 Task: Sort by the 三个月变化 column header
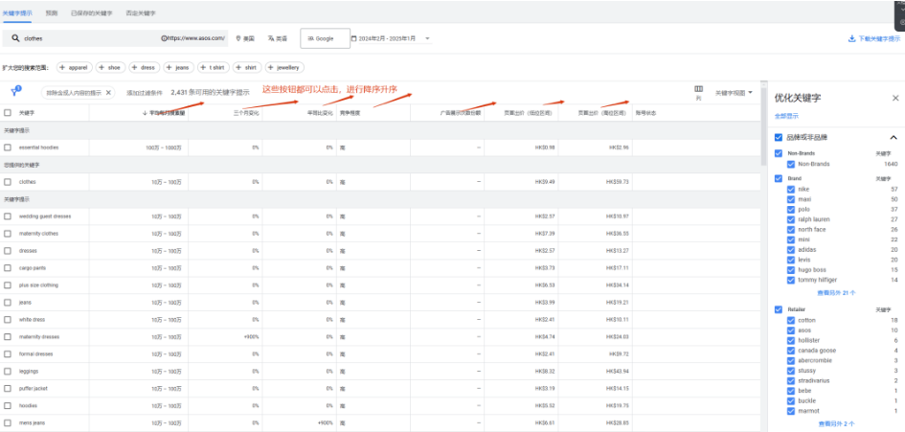click(x=246, y=113)
